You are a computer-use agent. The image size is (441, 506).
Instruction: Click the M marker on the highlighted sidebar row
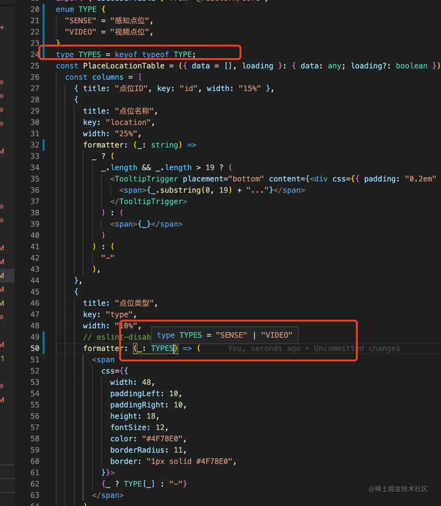(2, 275)
